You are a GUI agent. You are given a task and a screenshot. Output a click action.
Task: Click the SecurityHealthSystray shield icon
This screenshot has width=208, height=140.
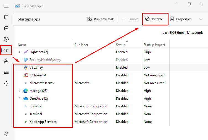pyautogui.click(x=26, y=60)
